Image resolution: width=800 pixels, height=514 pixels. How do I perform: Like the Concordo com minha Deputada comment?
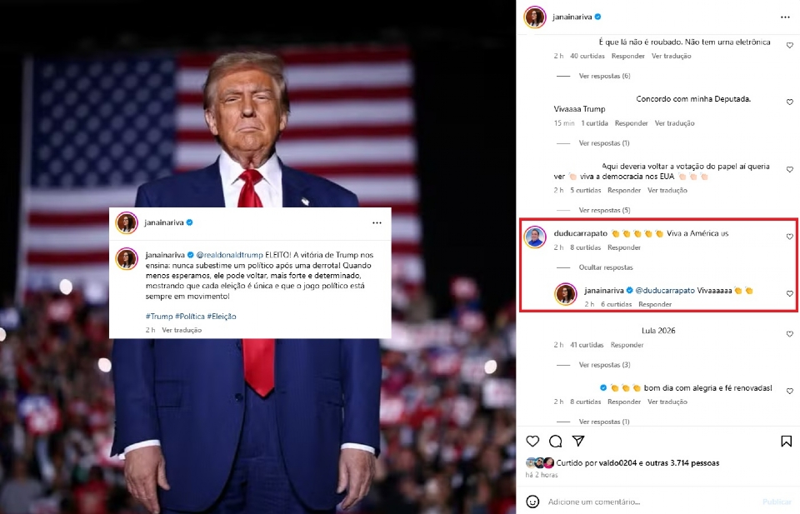pos(789,102)
